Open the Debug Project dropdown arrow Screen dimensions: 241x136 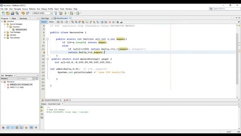pyautogui.click(x=75, y=13)
